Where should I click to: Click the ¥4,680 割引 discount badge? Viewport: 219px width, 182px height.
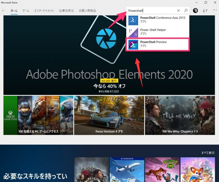point(109,81)
